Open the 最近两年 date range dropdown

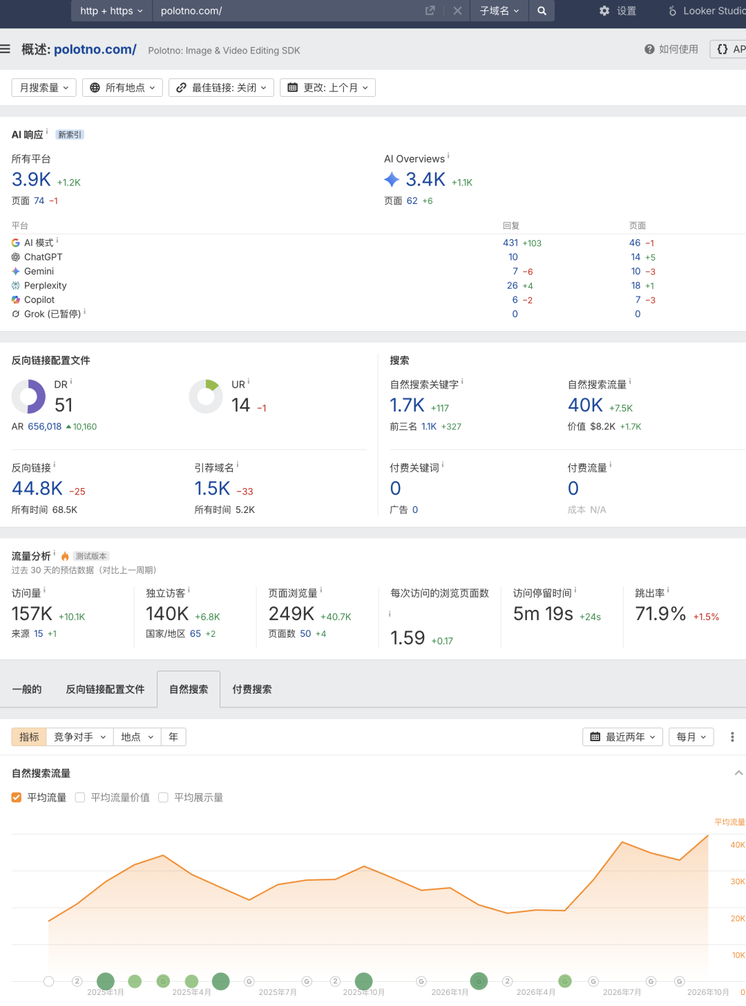click(623, 737)
